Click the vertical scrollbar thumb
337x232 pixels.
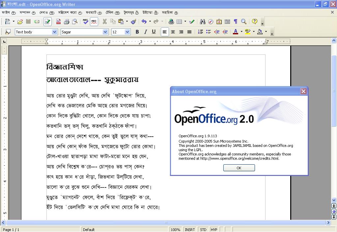[x=334, y=91]
